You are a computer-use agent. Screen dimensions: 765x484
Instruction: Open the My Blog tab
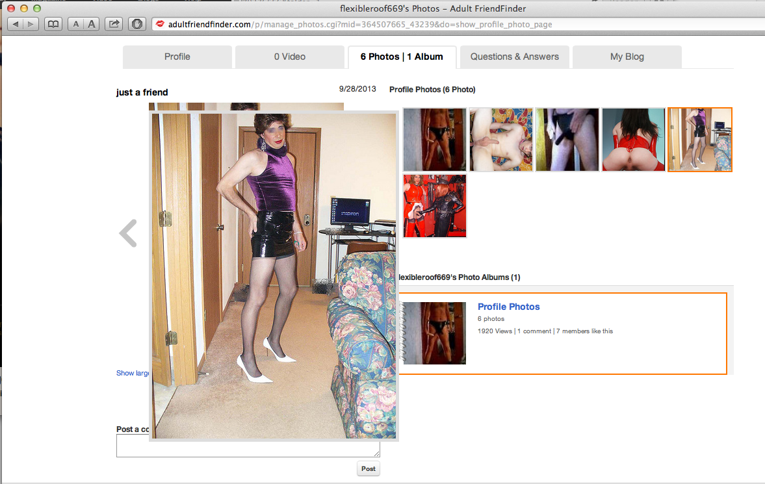click(x=627, y=57)
